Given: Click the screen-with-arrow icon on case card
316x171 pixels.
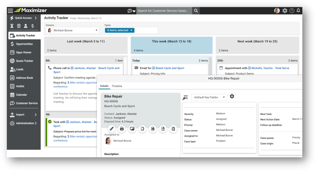Looking at the screenshot, I should tap(132, 129).
